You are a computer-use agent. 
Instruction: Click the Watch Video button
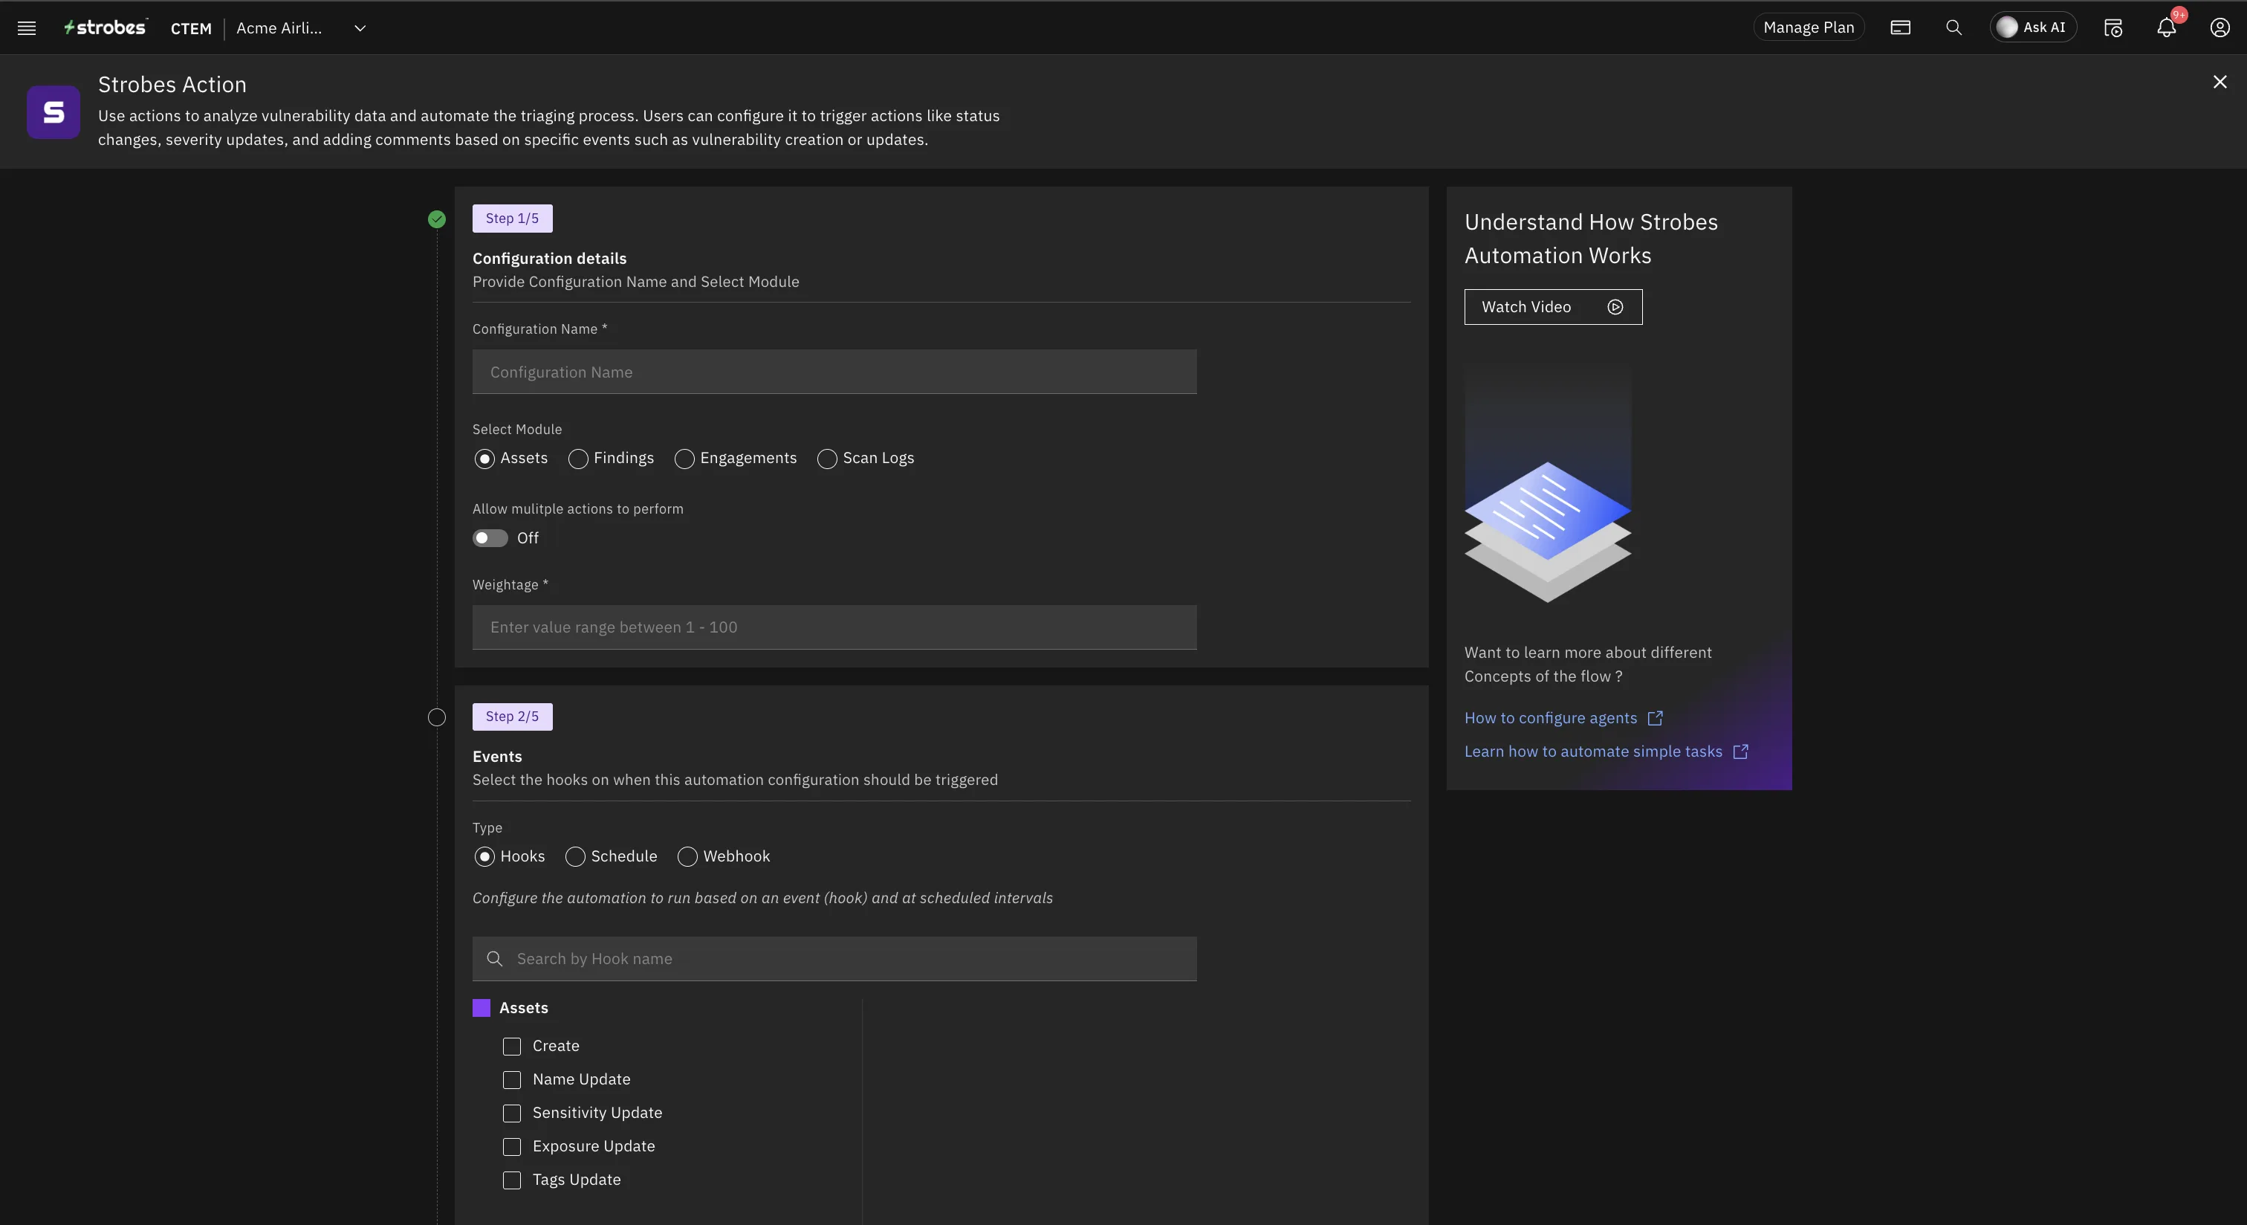click(1553, 306)
